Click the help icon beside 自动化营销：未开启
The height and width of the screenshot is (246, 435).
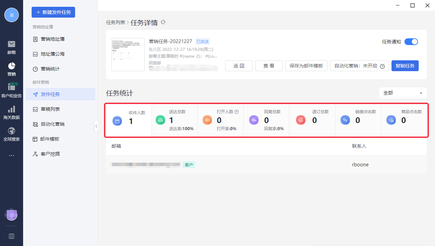tap(382, 66)
